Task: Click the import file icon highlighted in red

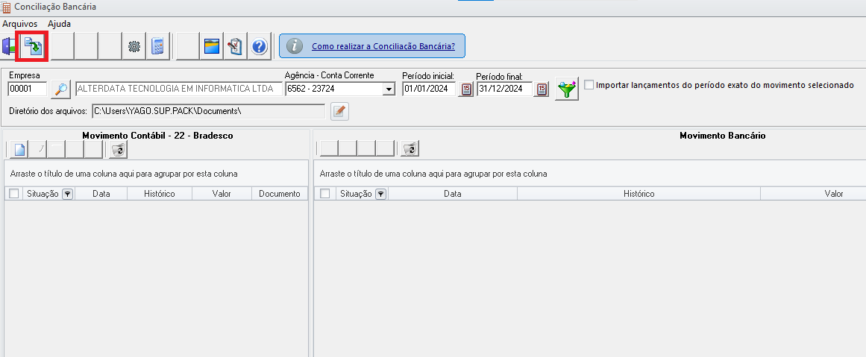Action: 33,46
